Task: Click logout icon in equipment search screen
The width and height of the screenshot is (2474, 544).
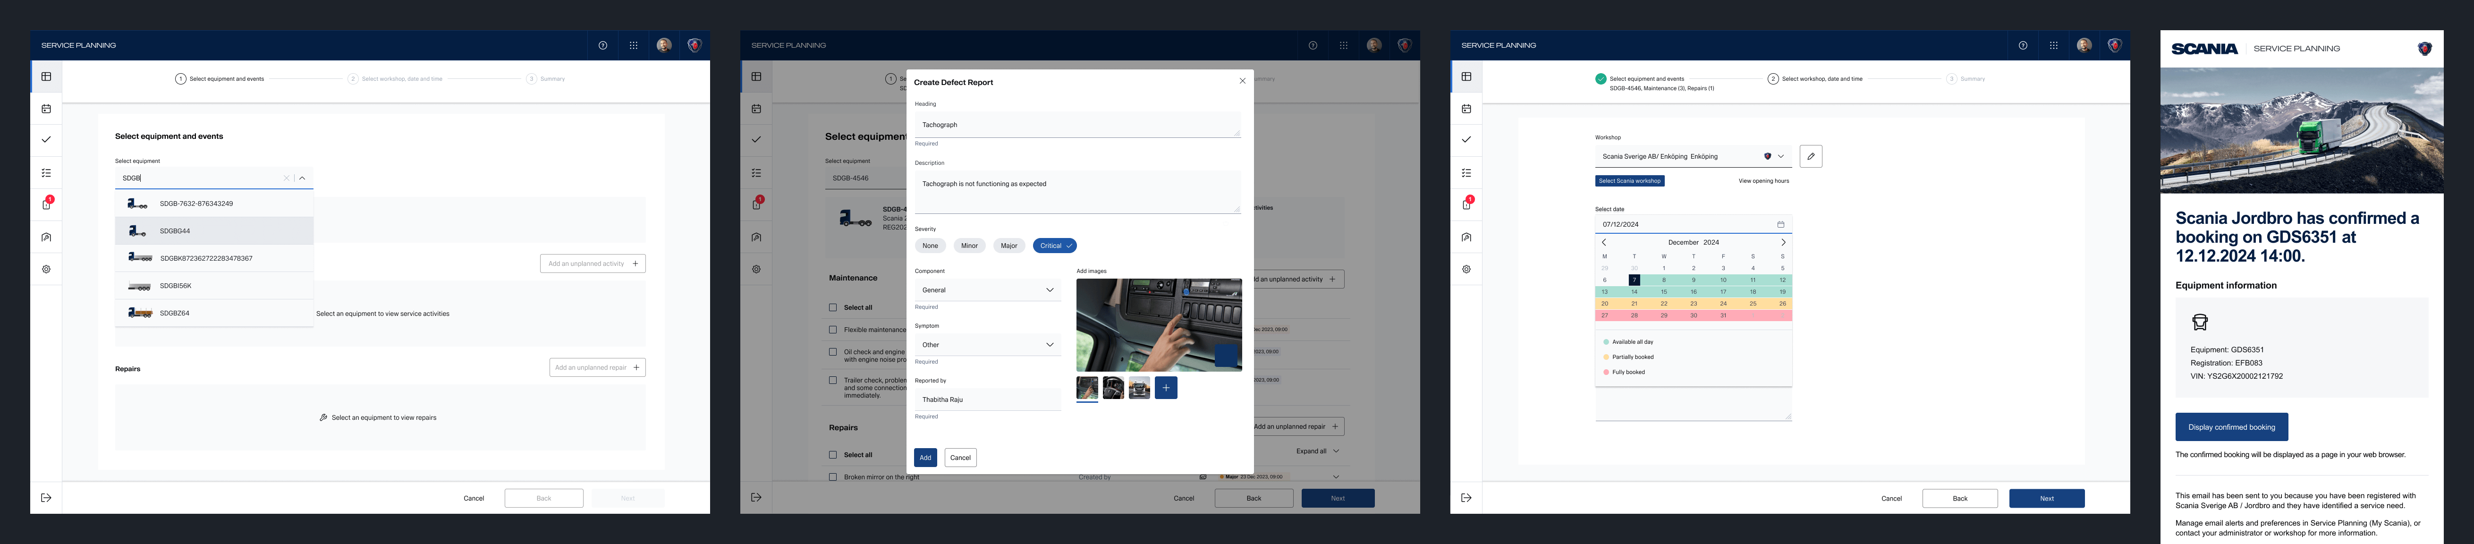Action: click(46, 498)
